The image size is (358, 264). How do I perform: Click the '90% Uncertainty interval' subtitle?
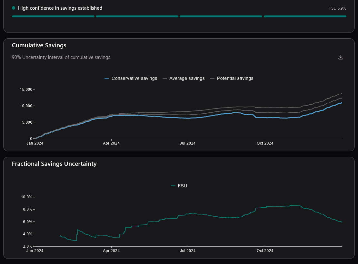point(61,57)
